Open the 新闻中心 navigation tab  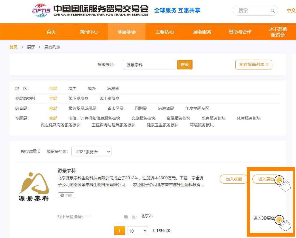[x=89, y=32]
